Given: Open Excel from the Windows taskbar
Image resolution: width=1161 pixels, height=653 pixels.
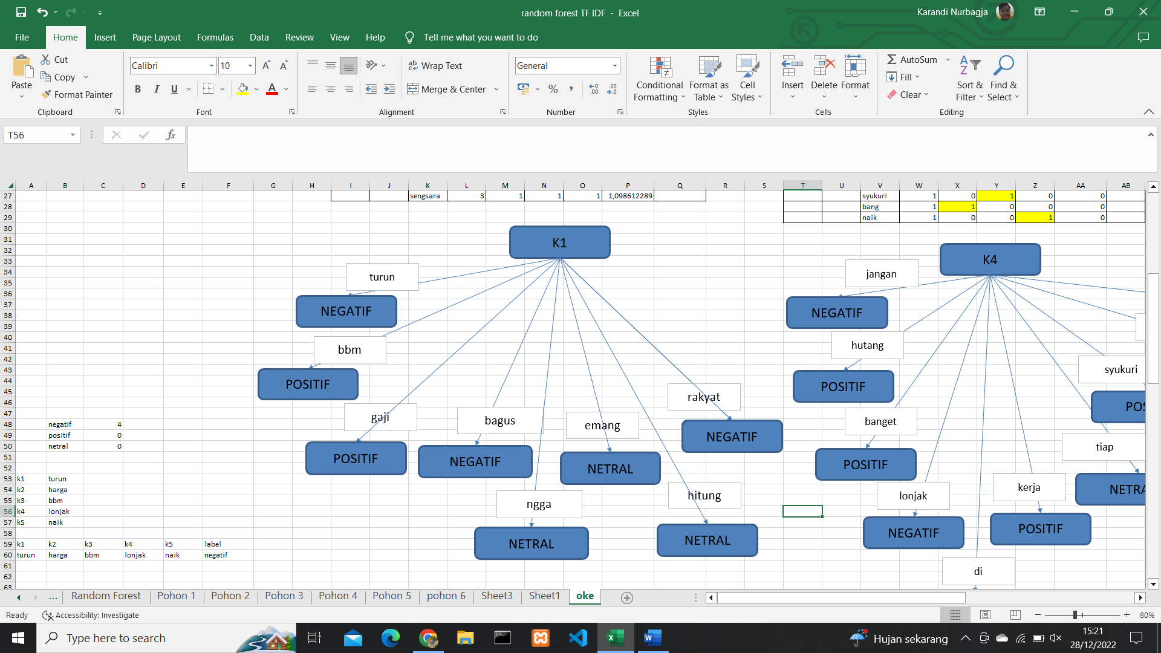Looking at the screenshot, I should (615, 638).
